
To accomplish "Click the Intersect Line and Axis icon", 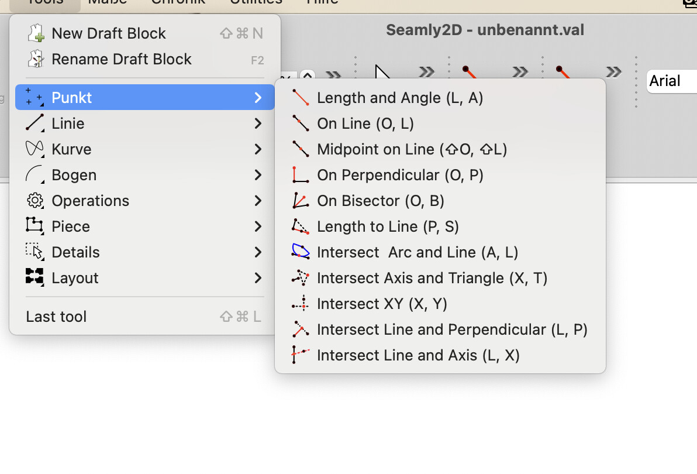I will point(301,355).
